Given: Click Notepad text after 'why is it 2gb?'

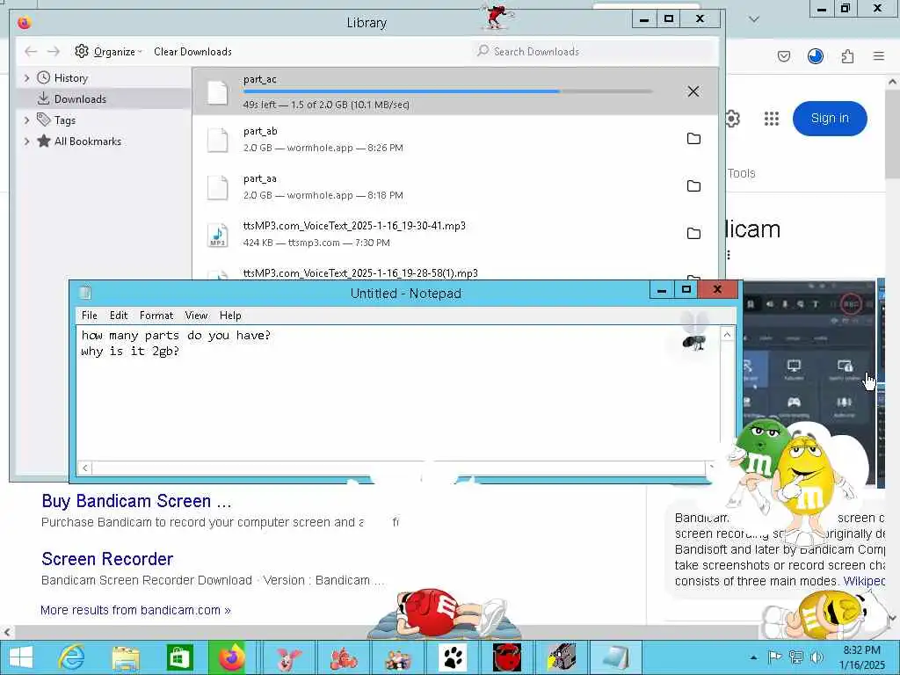Looking at the screenshot, I should 182,352.
